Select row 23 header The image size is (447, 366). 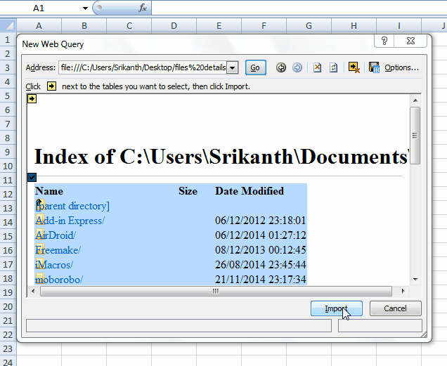pos(8,348)
